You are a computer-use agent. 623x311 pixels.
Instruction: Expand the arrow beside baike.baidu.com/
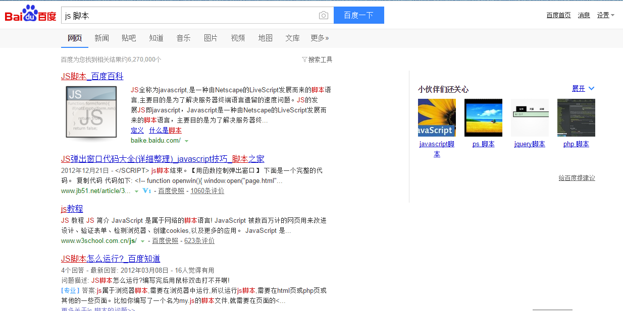(x=187, y=141)
